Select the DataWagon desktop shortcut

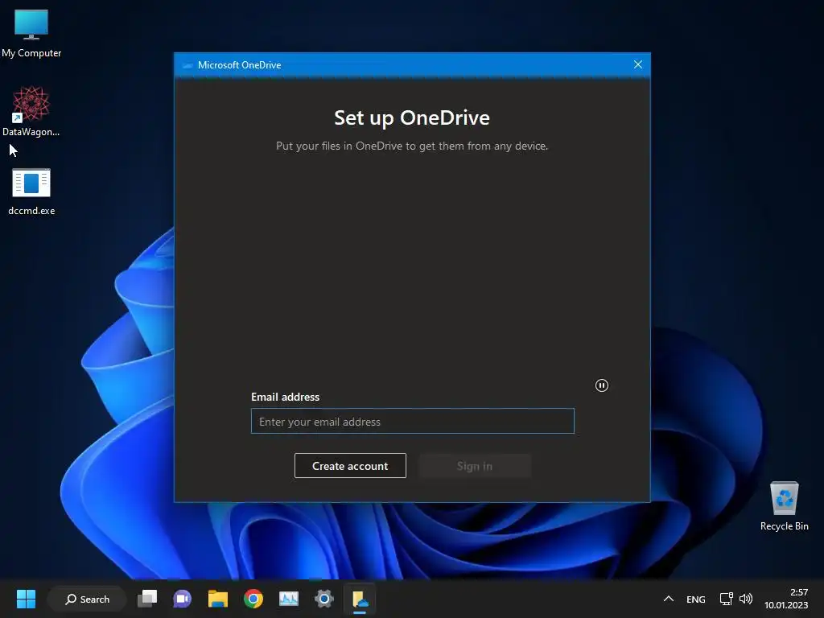tap(31, 111)
